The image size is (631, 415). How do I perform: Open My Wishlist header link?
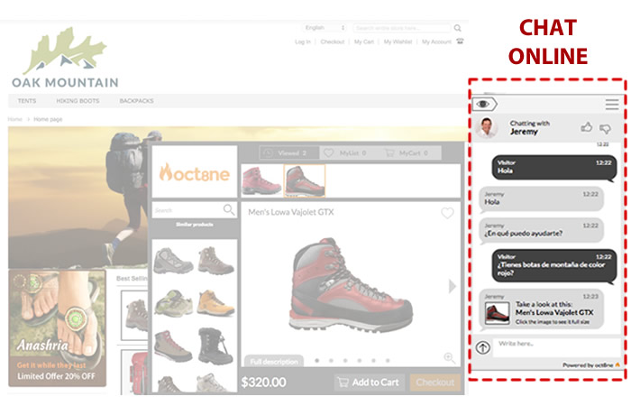point(398,41)
